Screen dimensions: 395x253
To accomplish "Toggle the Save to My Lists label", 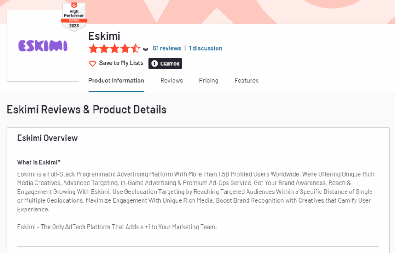I will 121,63.
